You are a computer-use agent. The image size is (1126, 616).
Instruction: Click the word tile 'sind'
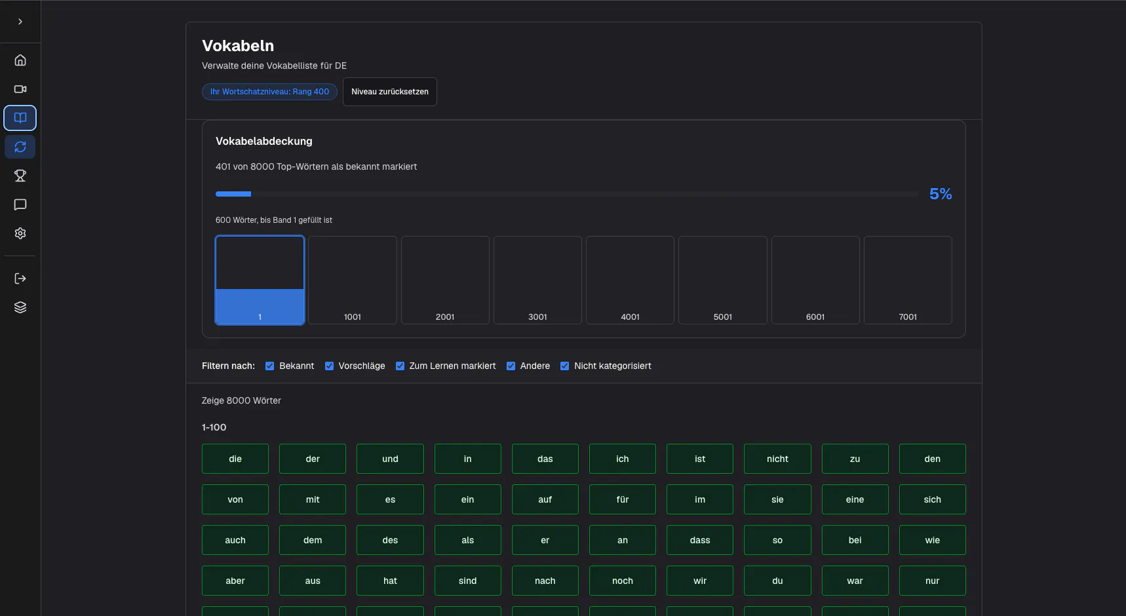pyautogui.click(x=468, y=581)
